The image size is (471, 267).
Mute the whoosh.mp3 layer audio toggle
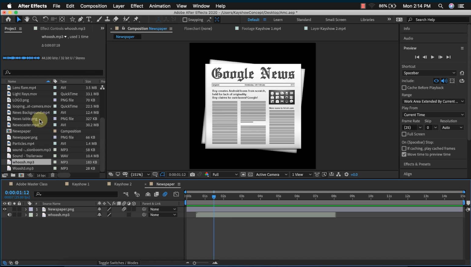pyautogui.click(x=9, y=215)
